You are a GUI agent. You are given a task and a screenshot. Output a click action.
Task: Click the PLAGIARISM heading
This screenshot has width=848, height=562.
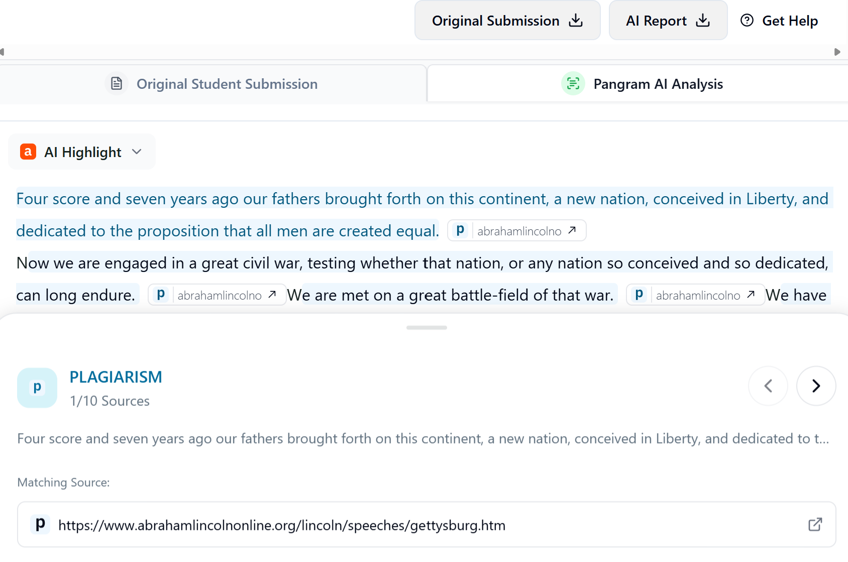(116, 377)
